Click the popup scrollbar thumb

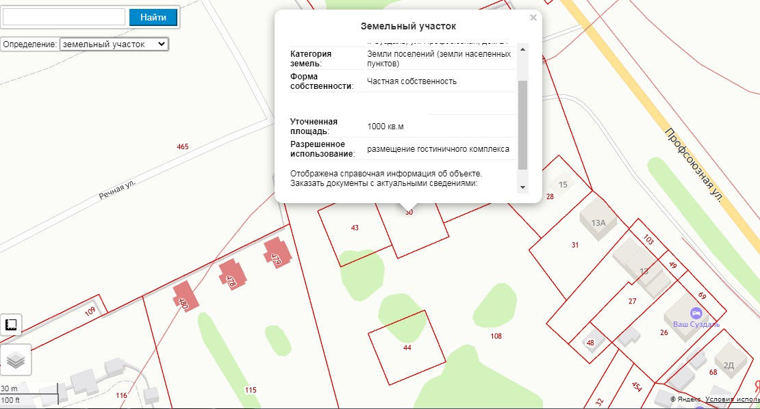tap(522, 124)
